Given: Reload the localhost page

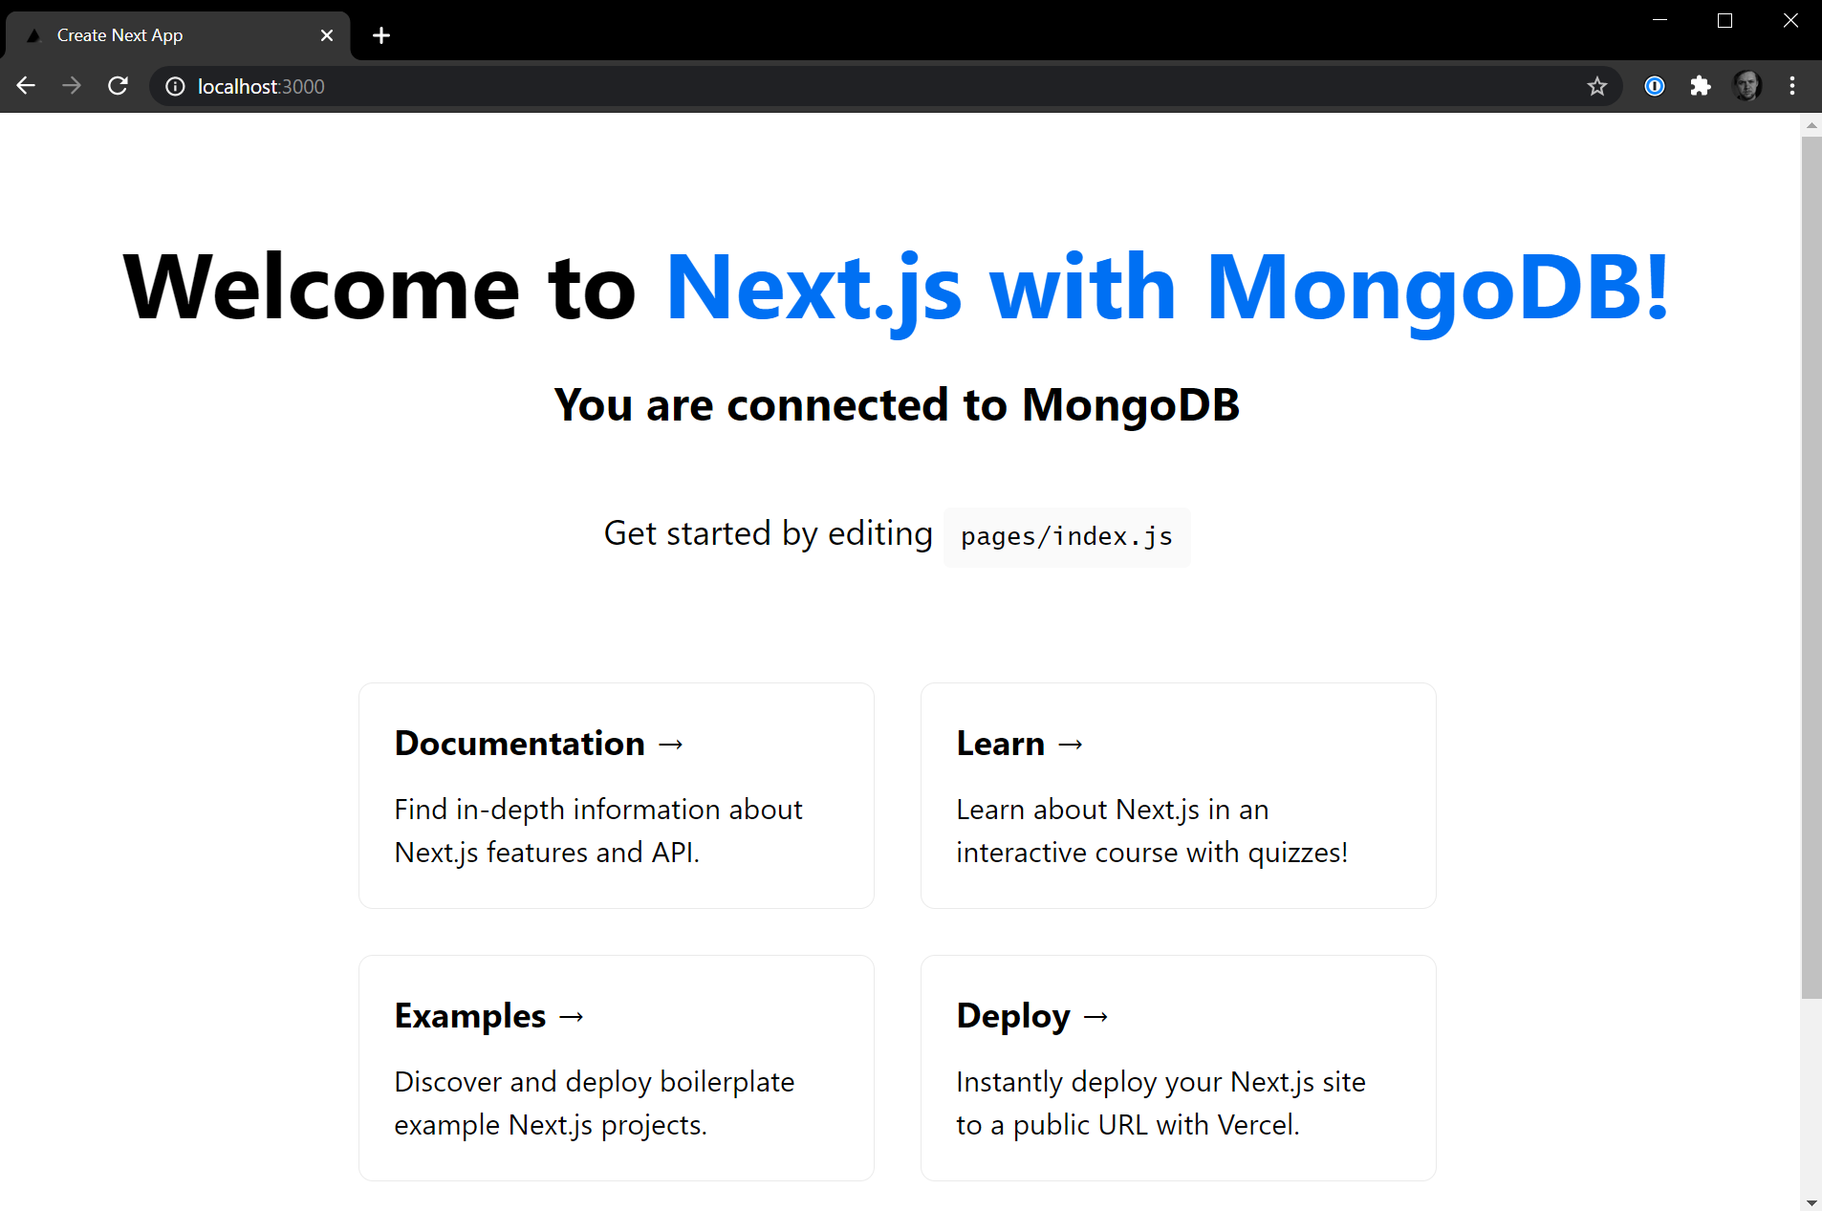Looking at the screenshot, I should click(118, 86).
